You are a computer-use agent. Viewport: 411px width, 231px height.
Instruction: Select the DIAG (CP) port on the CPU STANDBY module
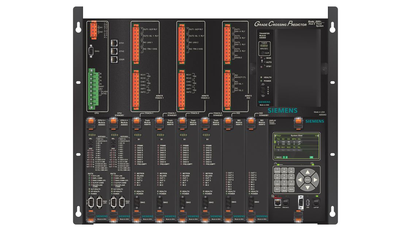click(122, 203)
